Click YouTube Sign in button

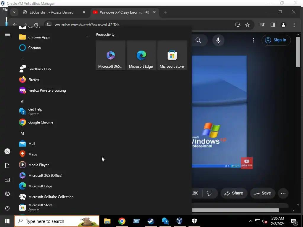(x=276, y=40)
